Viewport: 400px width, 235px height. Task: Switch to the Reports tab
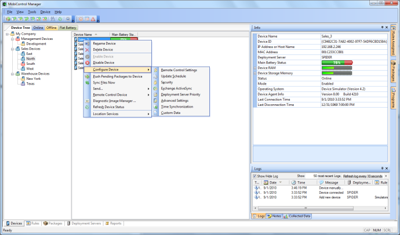click(114, 223)
